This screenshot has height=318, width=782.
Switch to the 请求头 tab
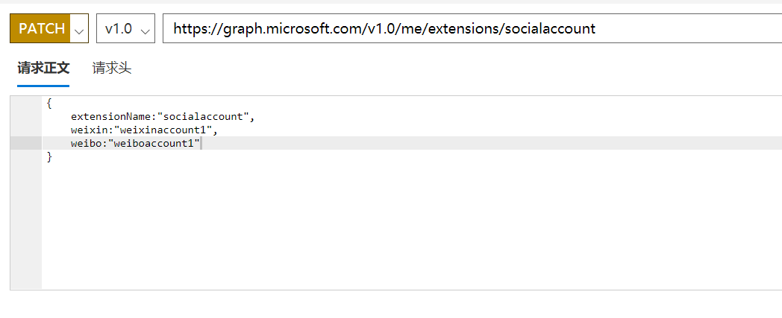(112, 69)
